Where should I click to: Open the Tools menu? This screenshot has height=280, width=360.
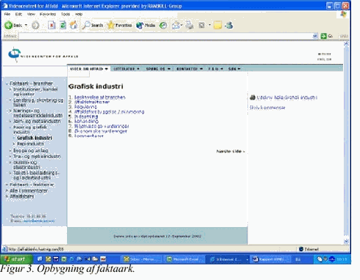[x=66, y=14]
